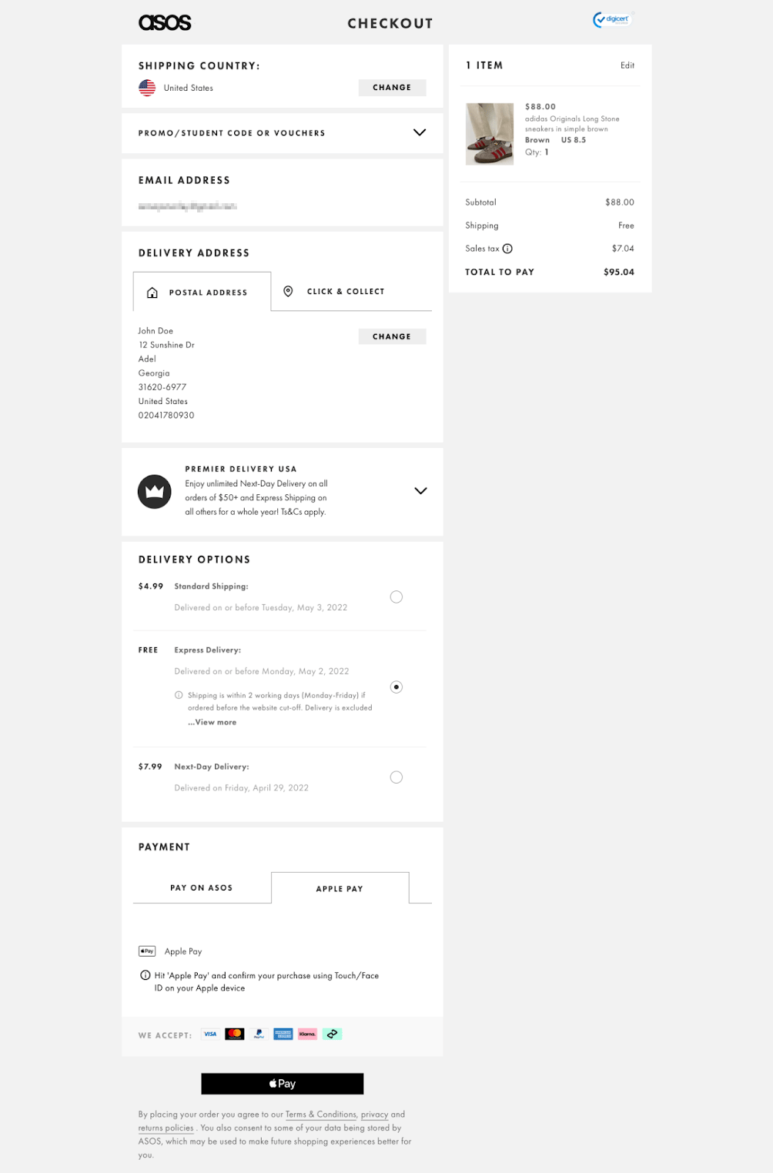Expand the Premier Delivery USA details
This screenshot has width=773, height=1173.
(420, 491)
